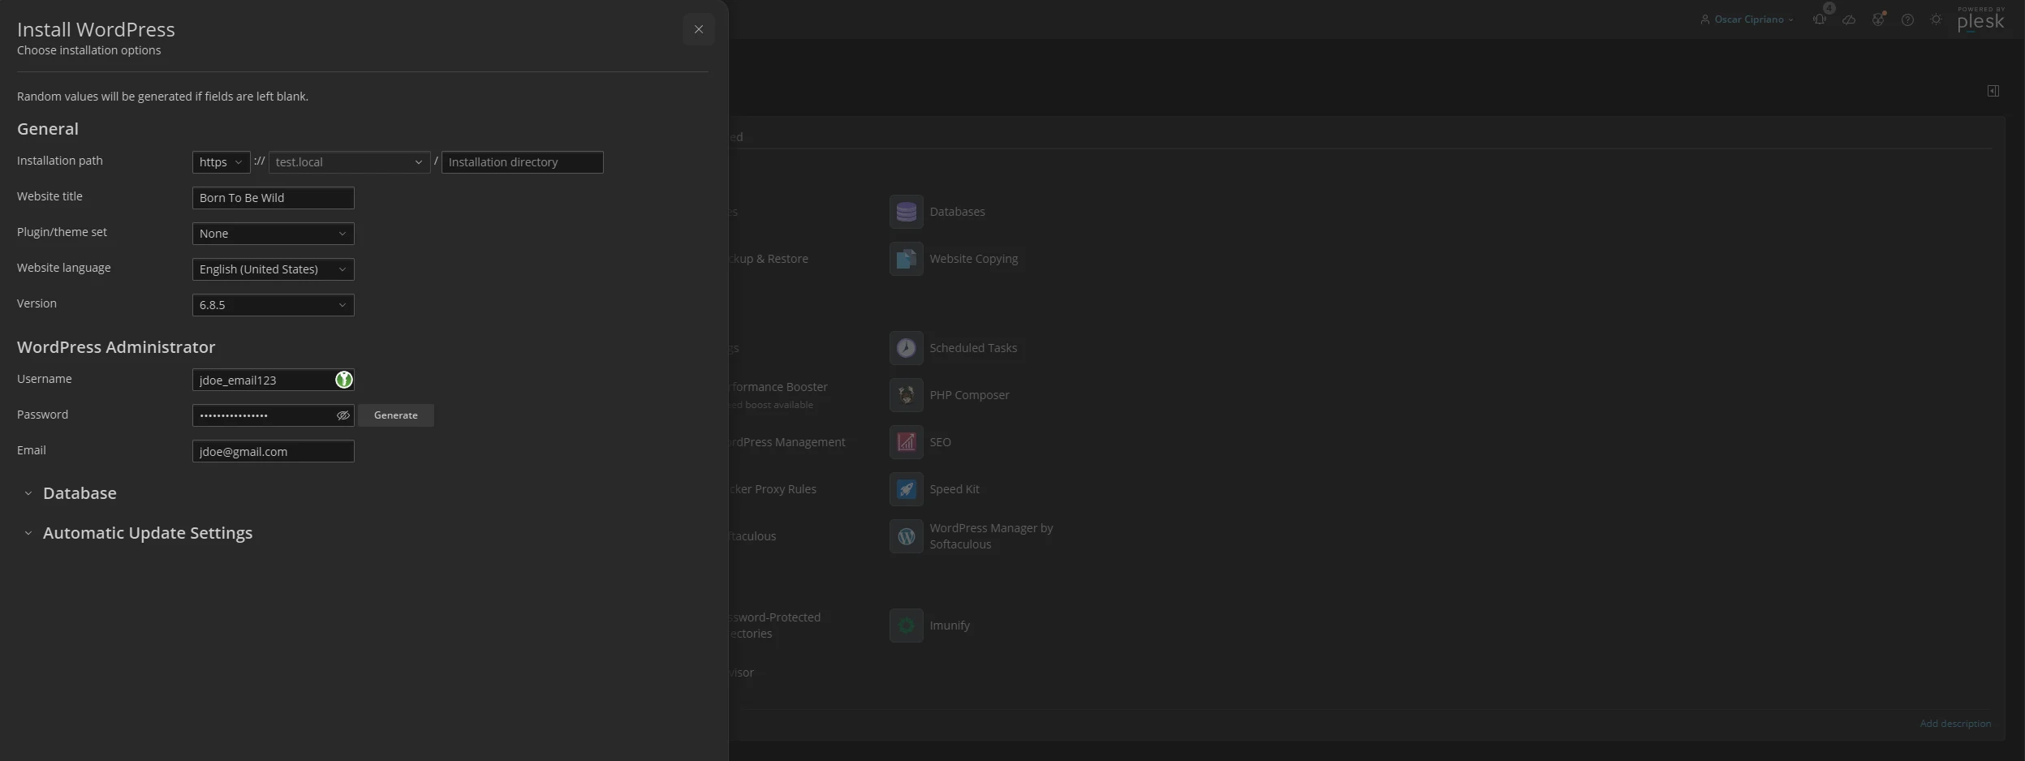Open the Website language dropdown
The height and width of the screenshot is (761, 2025).
click(273, 269)
